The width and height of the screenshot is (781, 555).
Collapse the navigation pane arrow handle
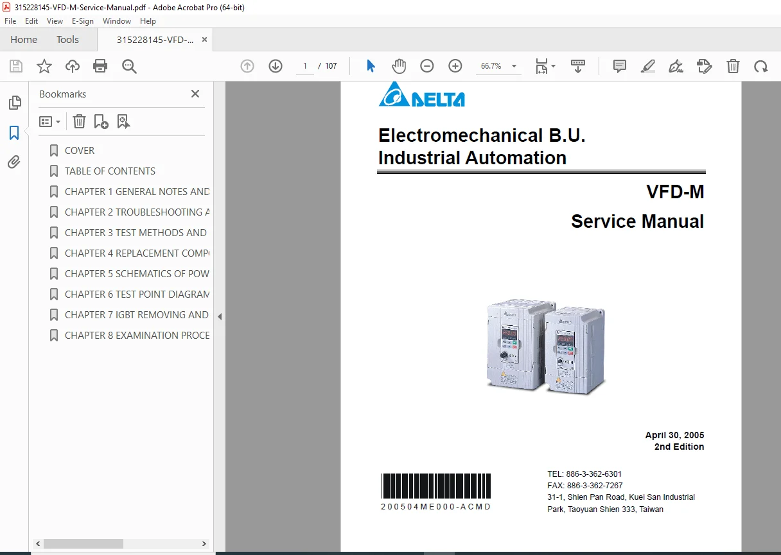tap(220, 316)
